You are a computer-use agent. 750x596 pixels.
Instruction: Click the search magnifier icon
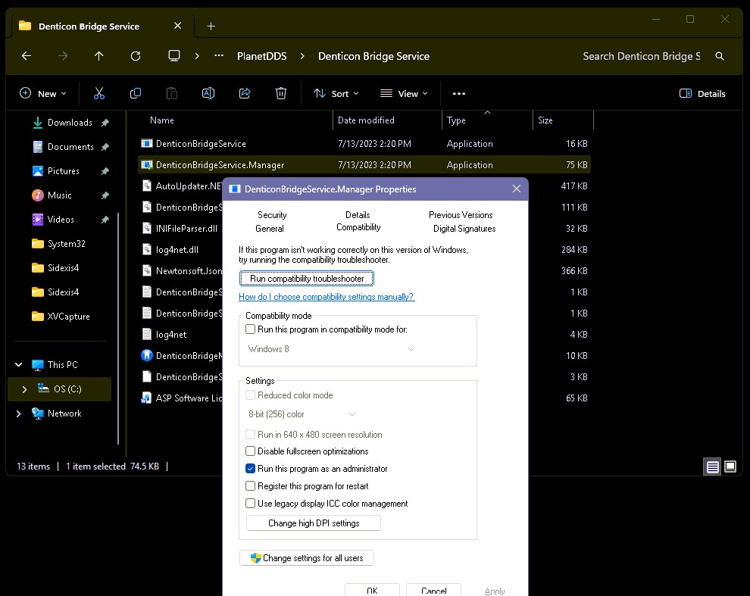pyautogui.click(x=720, y=57)
